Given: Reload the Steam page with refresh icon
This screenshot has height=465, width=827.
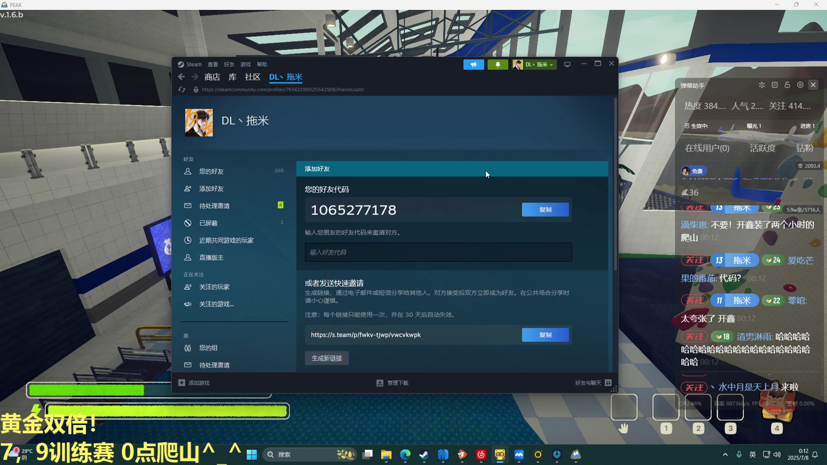Looking at the screenshot, I should coord(182,90).
